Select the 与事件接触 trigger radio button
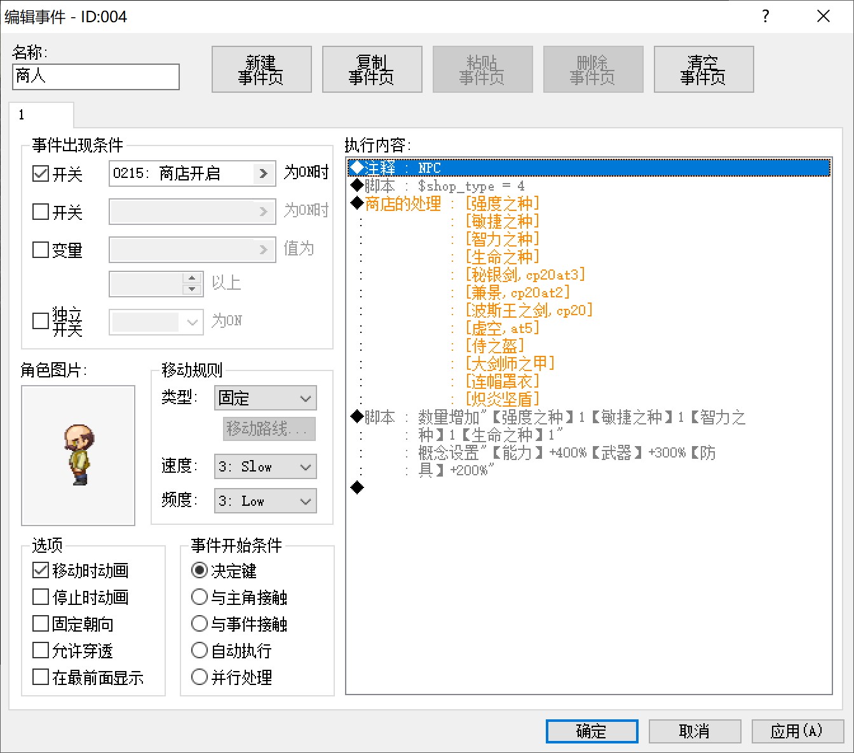This screenshot has height=753, width=854. pos(200,624)
